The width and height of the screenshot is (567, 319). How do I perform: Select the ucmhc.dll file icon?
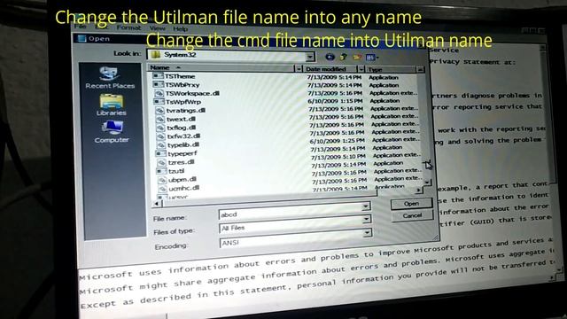[x=163, y=189]
